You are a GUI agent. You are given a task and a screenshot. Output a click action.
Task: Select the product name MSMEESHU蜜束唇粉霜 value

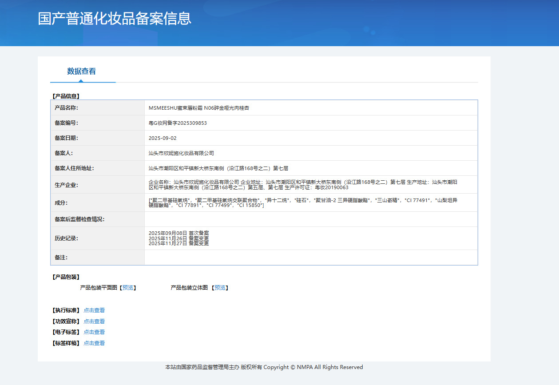coord(199,108)
